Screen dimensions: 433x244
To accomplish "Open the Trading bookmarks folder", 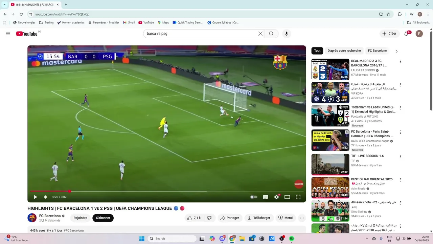I will click(46, 23).
